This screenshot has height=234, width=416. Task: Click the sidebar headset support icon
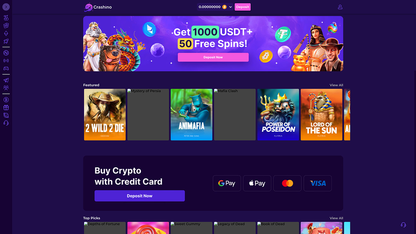(6, 123)
